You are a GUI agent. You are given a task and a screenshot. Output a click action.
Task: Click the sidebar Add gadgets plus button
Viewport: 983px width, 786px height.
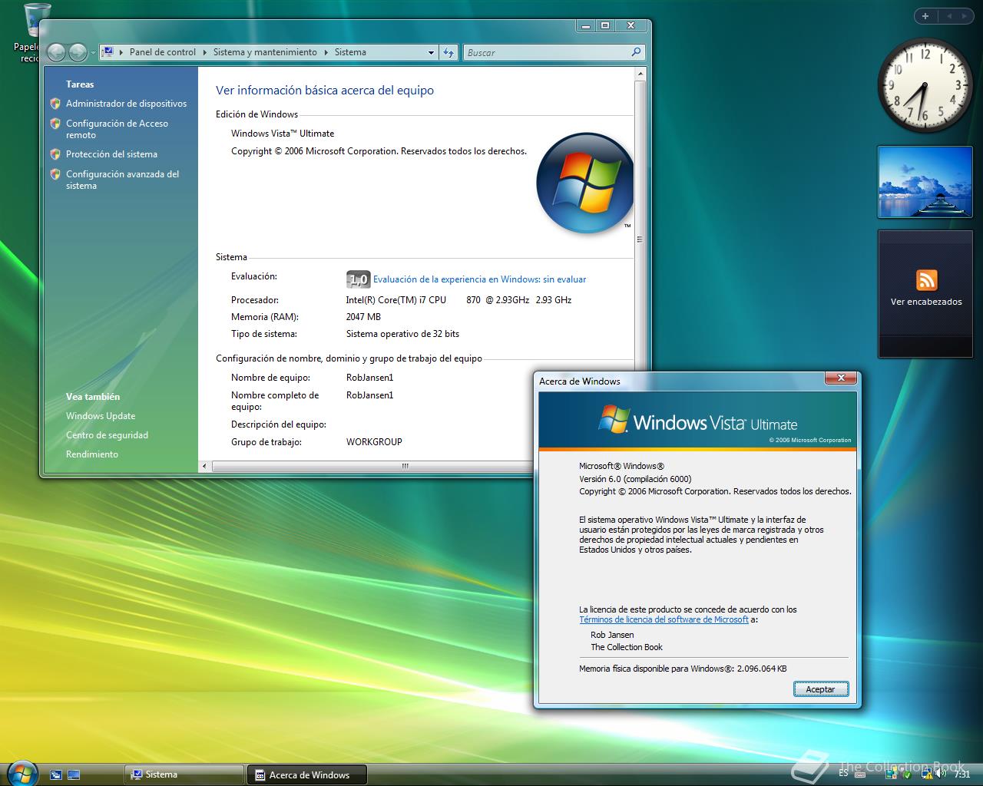[x=925, y=16]
